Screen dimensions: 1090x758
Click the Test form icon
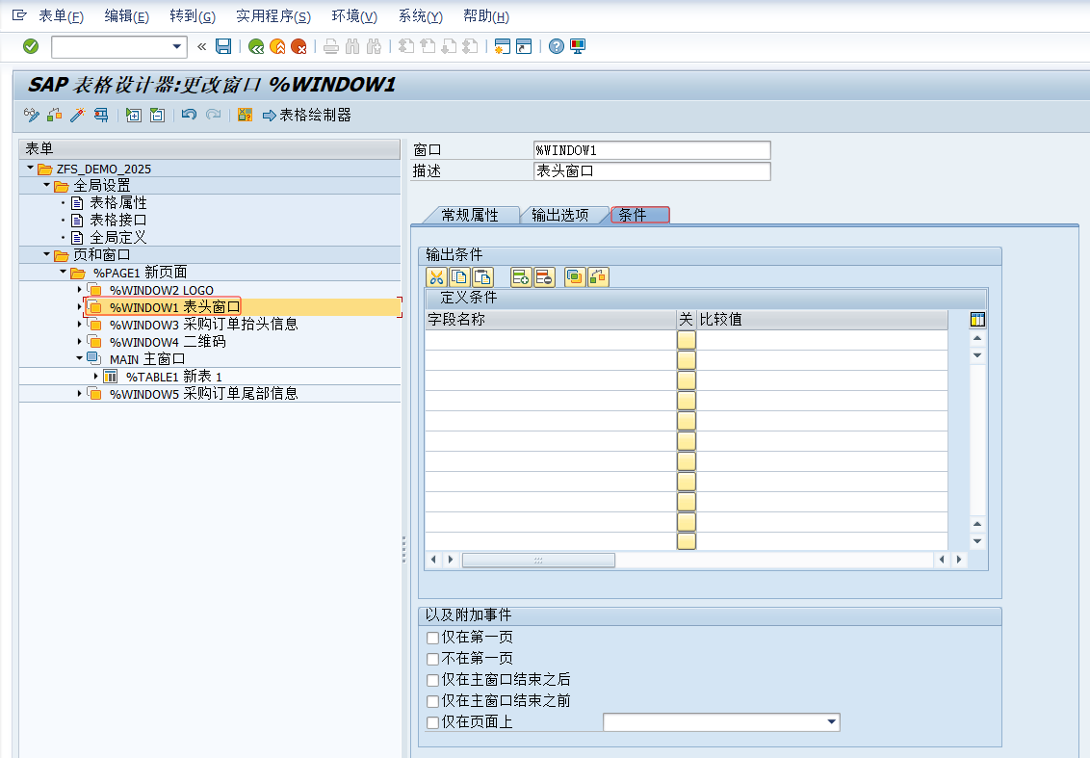click(101, 115)
